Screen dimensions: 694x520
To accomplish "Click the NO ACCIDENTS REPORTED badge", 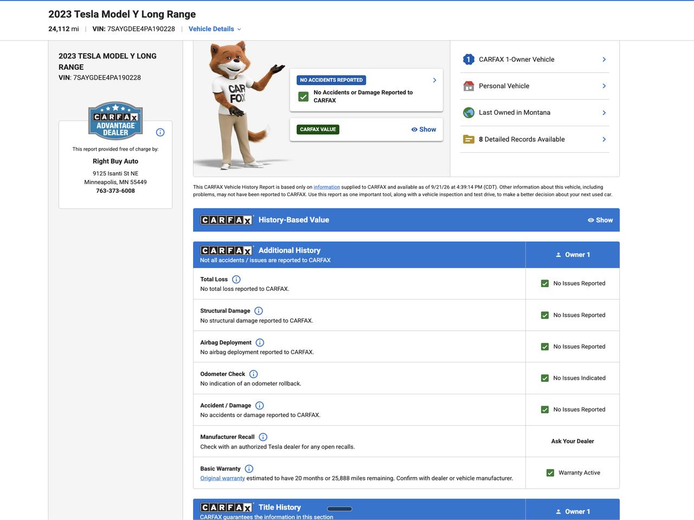I will click(331, 80).
